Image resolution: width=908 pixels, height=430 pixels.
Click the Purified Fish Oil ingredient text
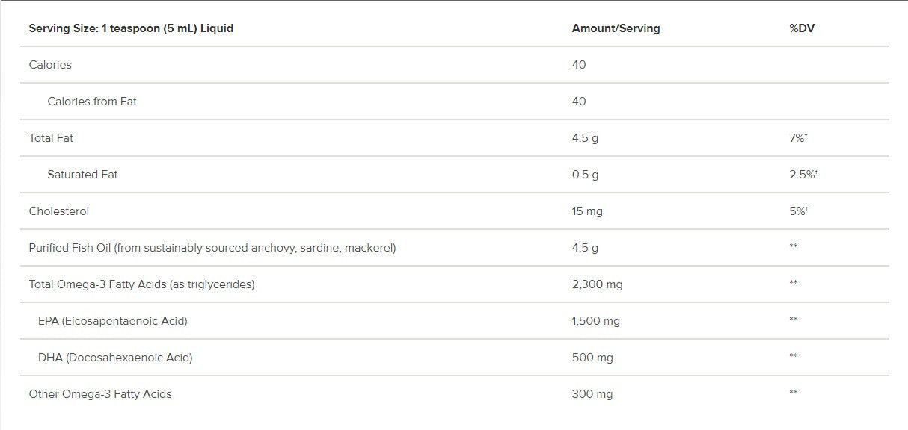point(212,248)
